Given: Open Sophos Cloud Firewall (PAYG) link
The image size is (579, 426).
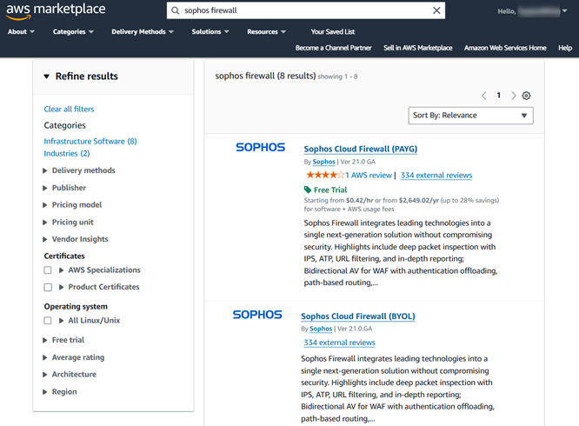Looking at the screenshot, I should pyautogui.click(x=361, y=150).
